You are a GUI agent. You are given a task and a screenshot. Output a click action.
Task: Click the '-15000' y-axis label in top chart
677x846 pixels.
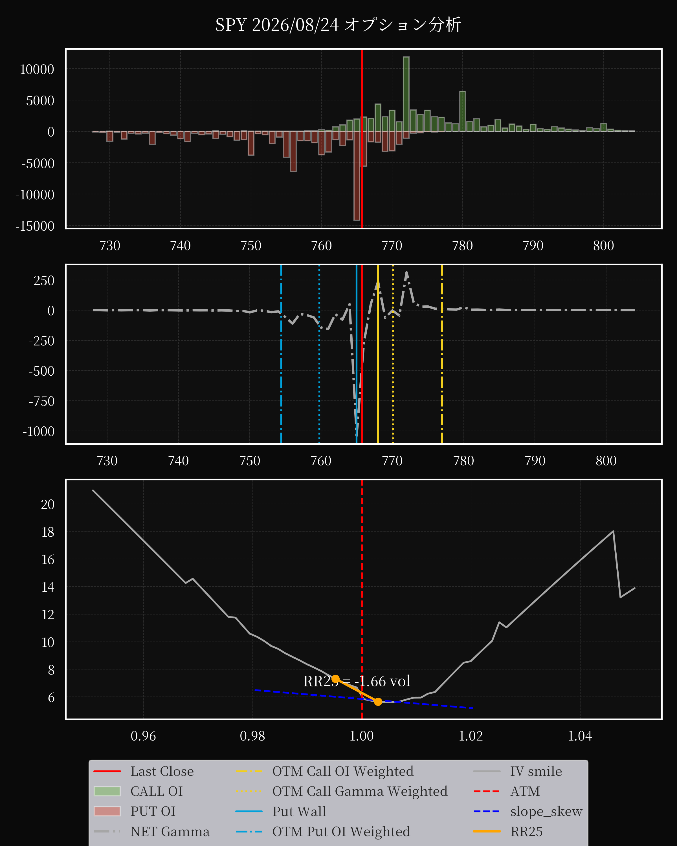pos(35,226)
